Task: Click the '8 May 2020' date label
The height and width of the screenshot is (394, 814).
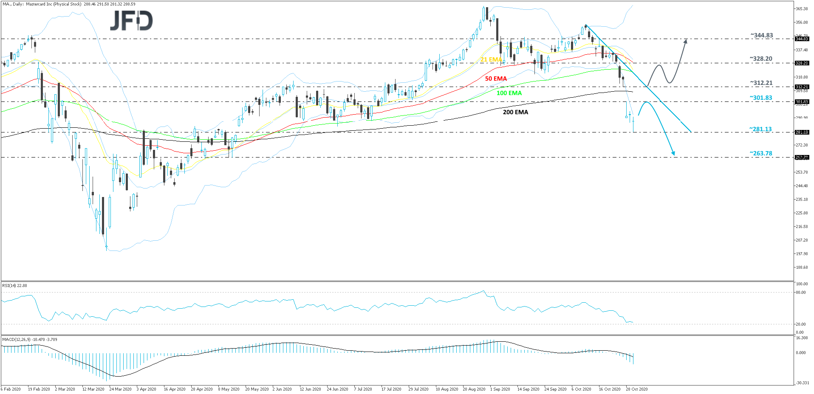Action: [x=229, y=389]
